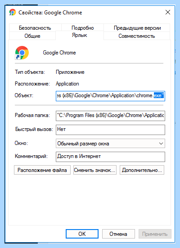Click the Применить button
Screen dimensions: 180x248
[x=155, y=234]
